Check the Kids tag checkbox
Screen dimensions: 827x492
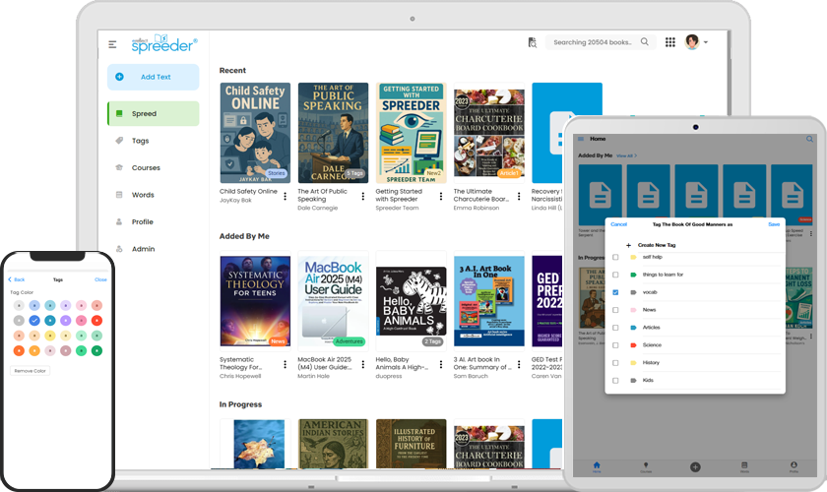615,380
